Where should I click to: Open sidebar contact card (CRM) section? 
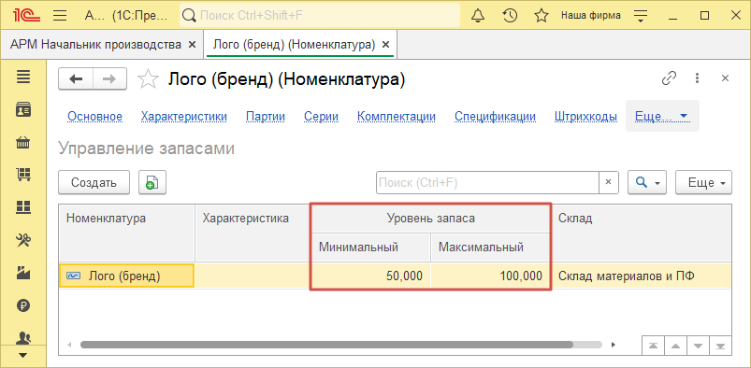click(x=23, y=109)
